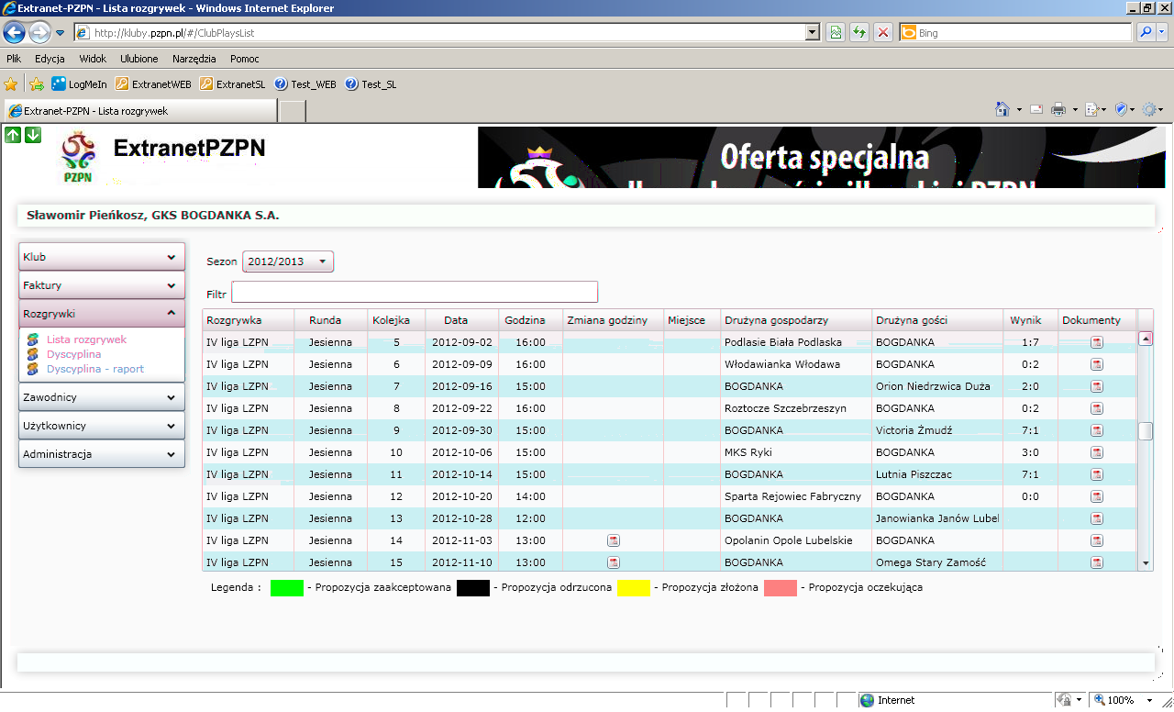The height and width of the screenshot is (712, 1174).
Task: Open document icon for Sparta Rejowiec Fabryczny row
Action: point(1097,496)
